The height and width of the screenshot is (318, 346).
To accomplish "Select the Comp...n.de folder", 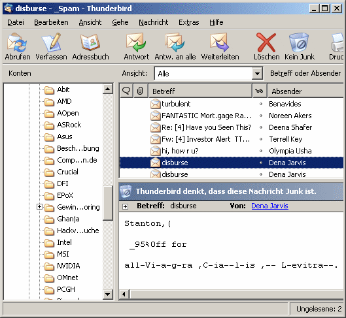I will coord(77,160).
